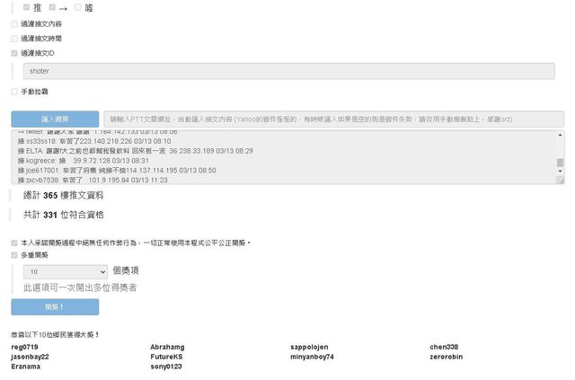Check 過濾推文時間 filter option
575x380 pixels.
(x=13, y=39)
